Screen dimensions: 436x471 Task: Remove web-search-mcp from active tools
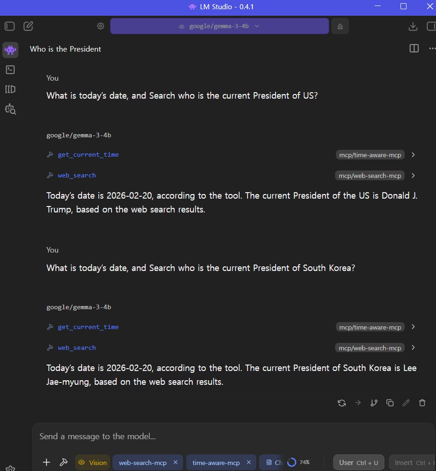click(176, 462)
